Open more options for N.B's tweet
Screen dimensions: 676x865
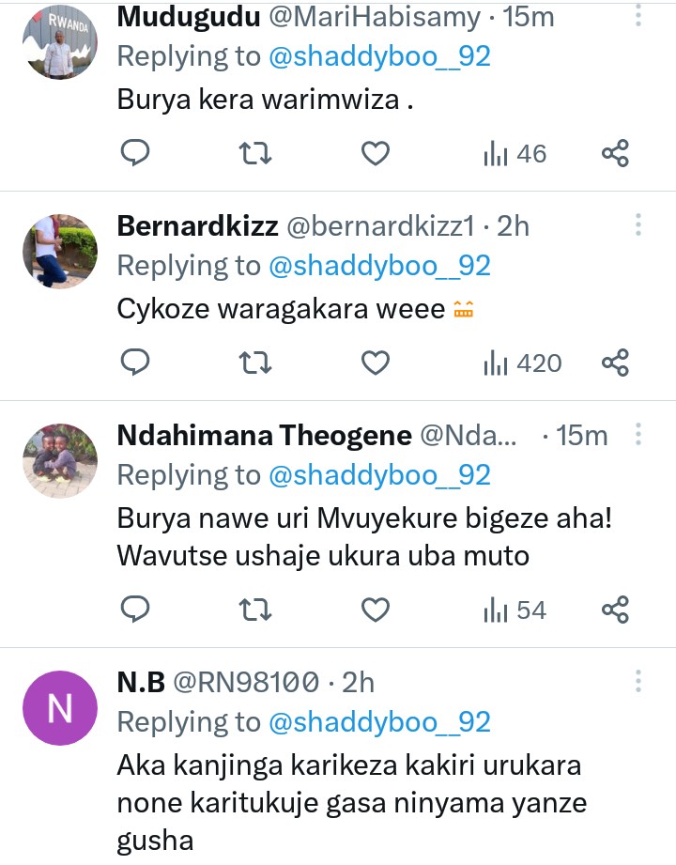638,681
